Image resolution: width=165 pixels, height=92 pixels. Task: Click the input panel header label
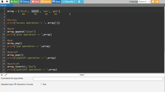[x=82, y=75]
